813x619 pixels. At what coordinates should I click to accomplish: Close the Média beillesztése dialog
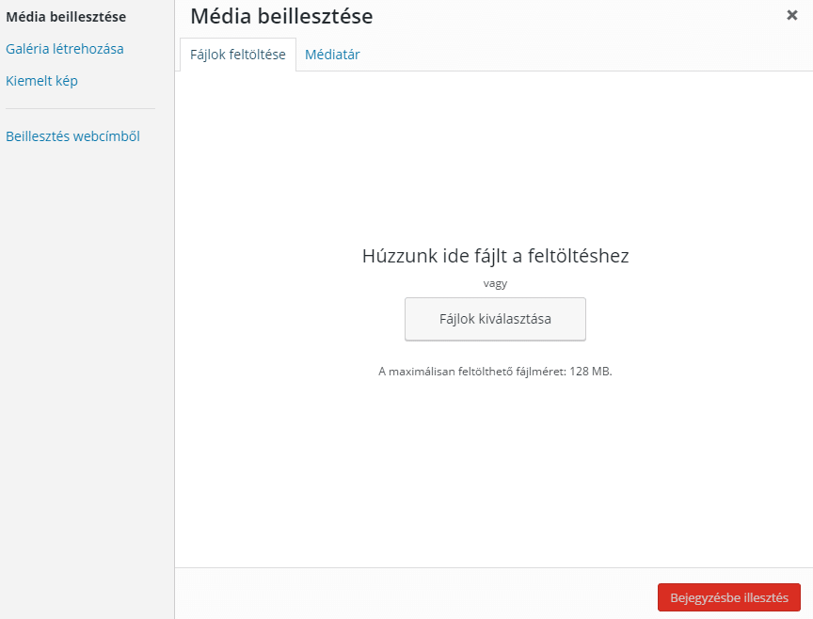click(793, 15)
